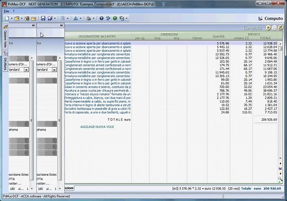Click DESIGNAZIONE dei LAVORI column header
This screenshot has height=201, width=287.
coord(97,36)
